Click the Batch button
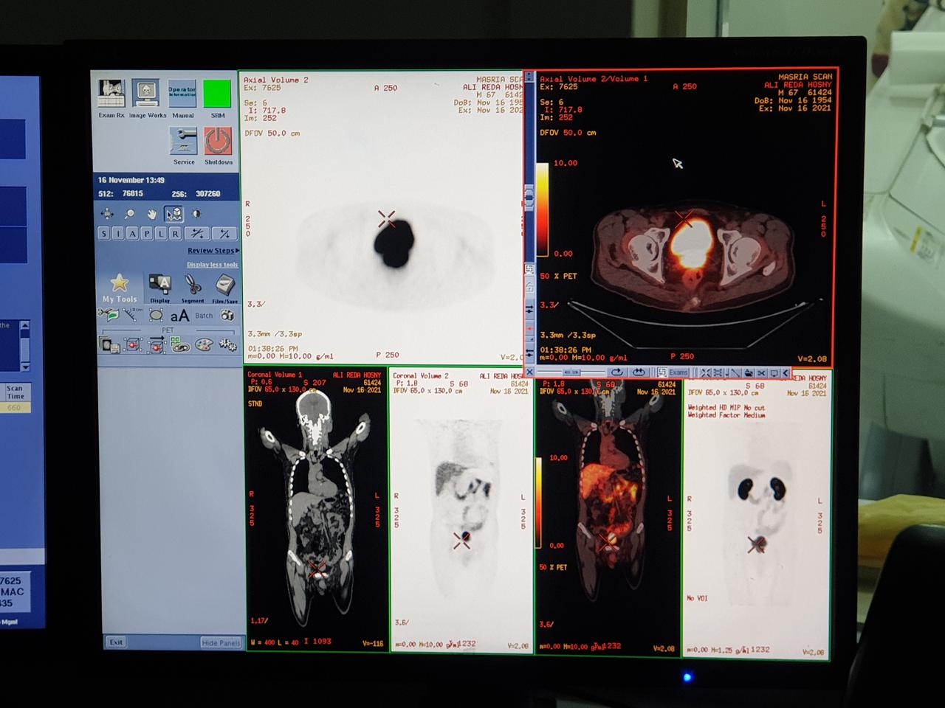Image resolution: width=945 pixels, height=708 pixels. pyautogui.click(x=204, y=315)
